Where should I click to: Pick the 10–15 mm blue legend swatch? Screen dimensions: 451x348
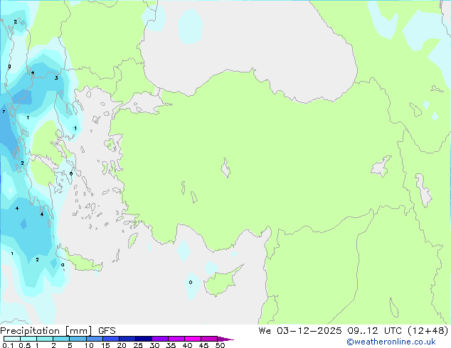[94, 339]
